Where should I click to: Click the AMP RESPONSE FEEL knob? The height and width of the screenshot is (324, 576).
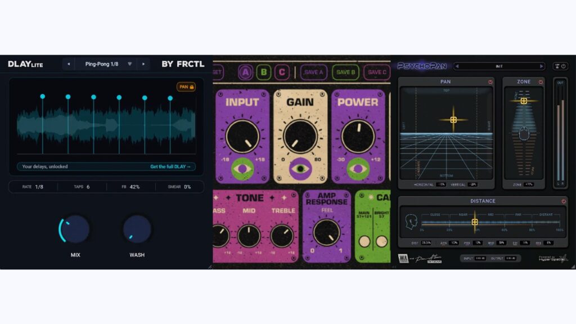(326, 232)
